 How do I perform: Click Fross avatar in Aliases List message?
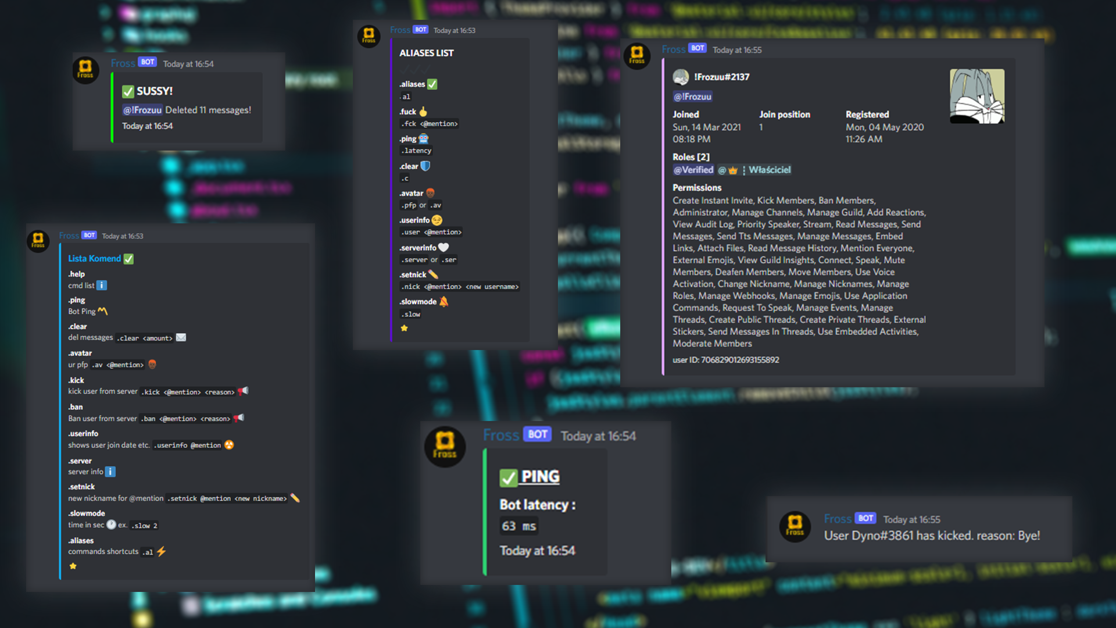coord(369,36)
